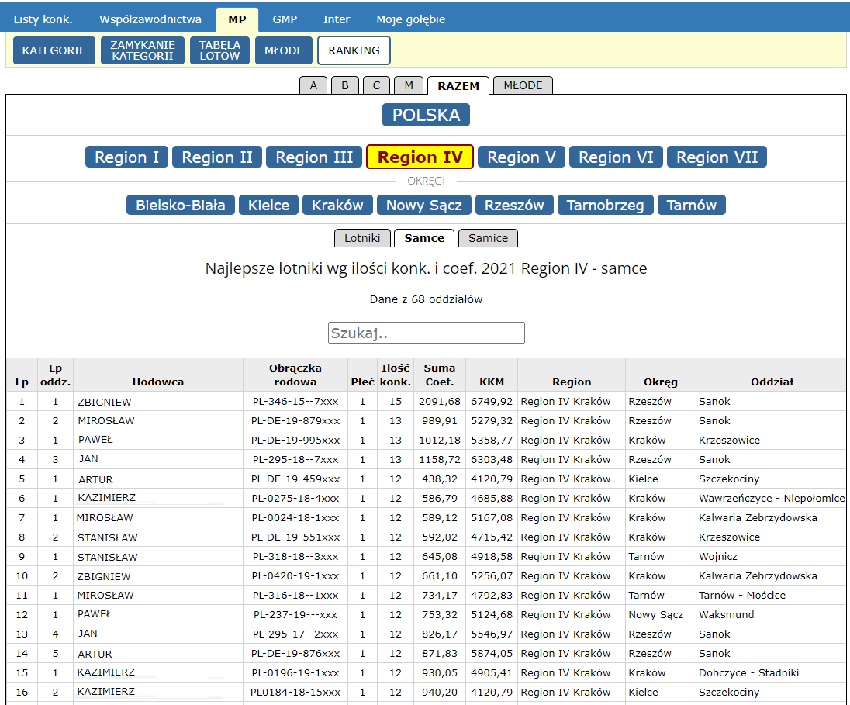Select Region V button
The height and width of the screenshot is (705, 850).
(521, 157)
